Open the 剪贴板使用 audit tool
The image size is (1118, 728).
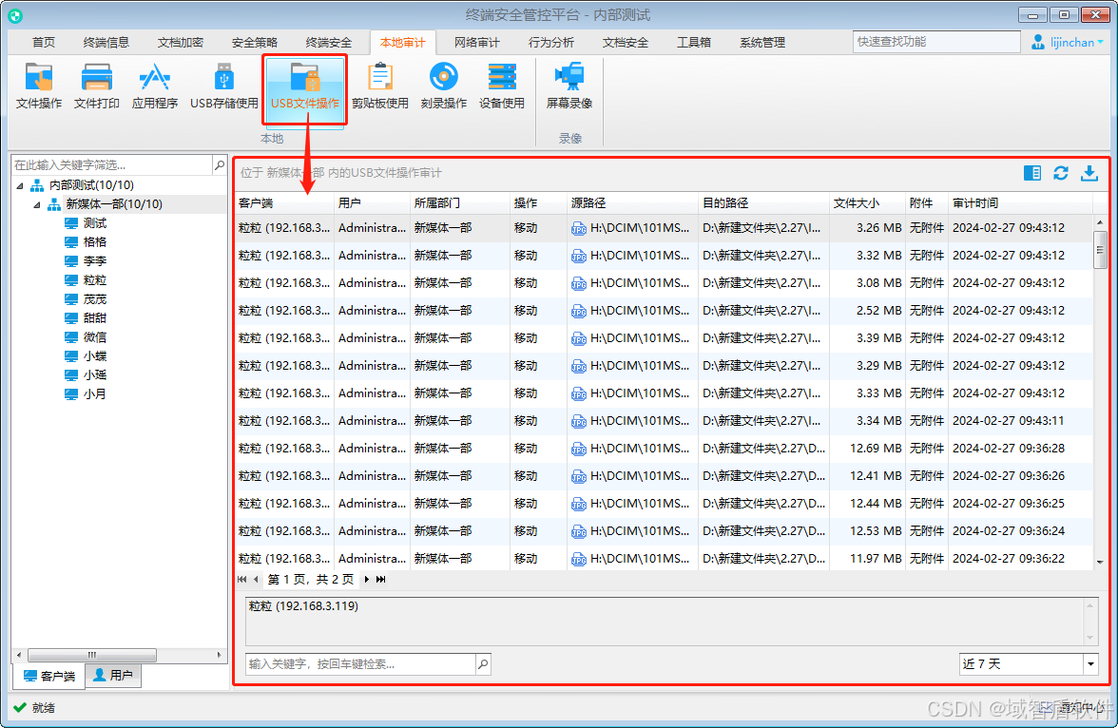[x=380, y=86]
